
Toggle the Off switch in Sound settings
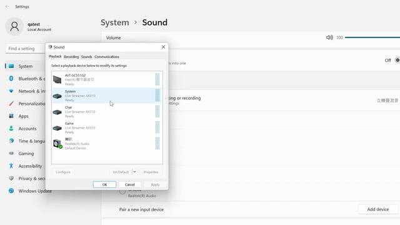point(397,60)
